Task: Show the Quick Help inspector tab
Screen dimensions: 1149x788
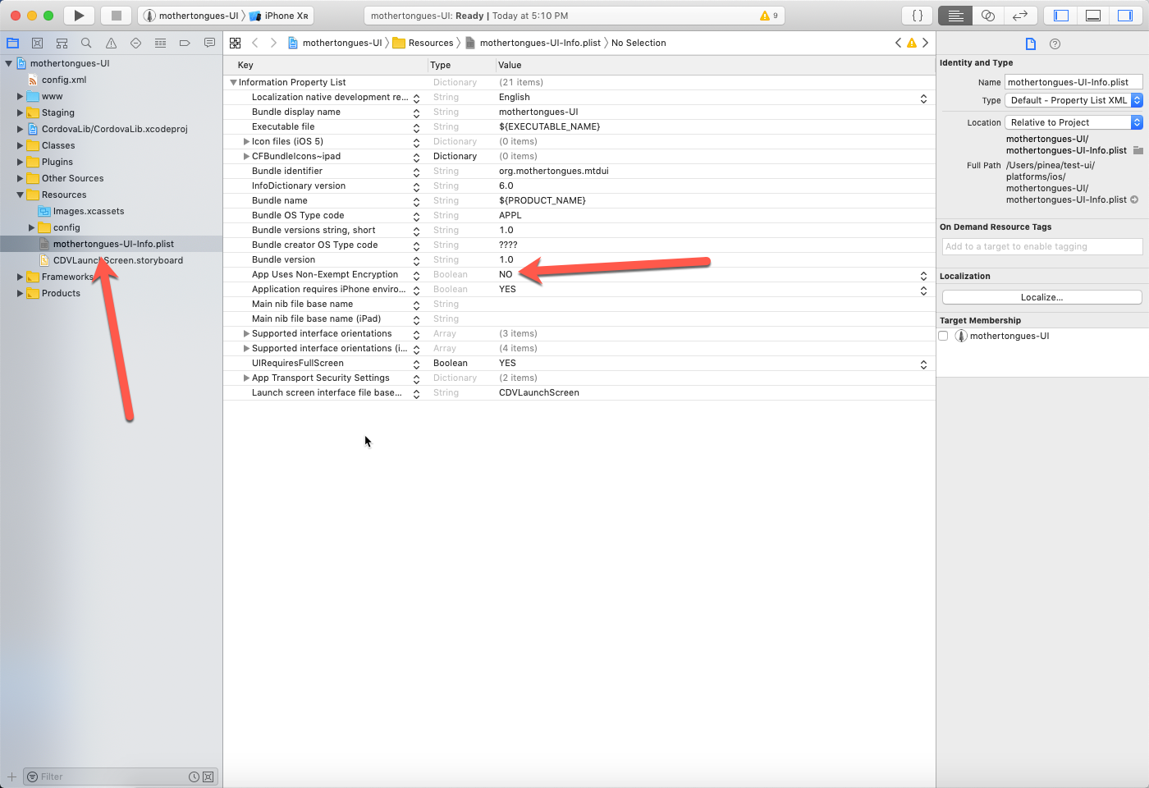Action: click(x=1055, y=44)
